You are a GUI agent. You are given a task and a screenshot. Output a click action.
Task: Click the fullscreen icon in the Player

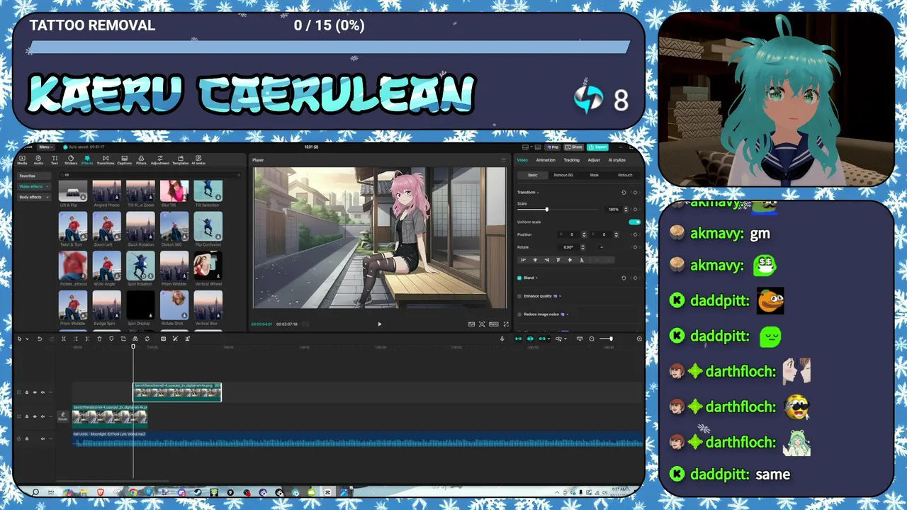point(506,324)
